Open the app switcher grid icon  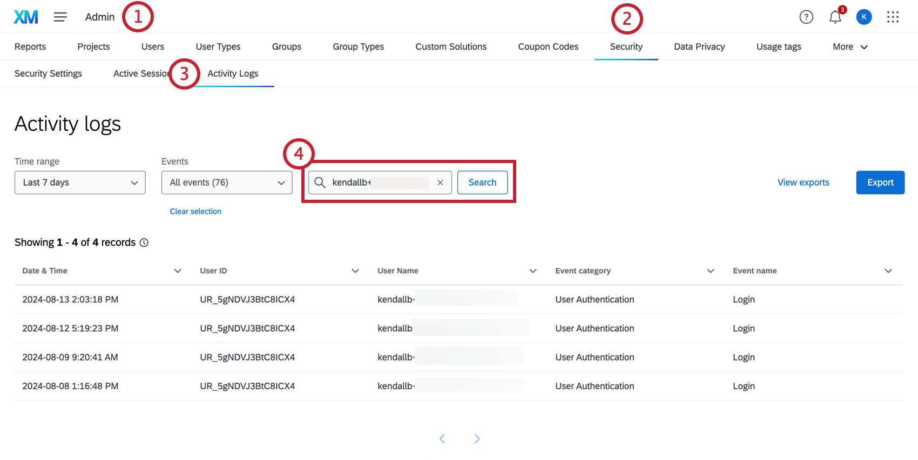pyautogui.click(x=893, y=17)
